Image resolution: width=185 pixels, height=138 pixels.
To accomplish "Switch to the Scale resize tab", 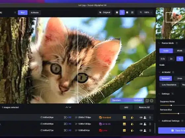I will point(166,51).
